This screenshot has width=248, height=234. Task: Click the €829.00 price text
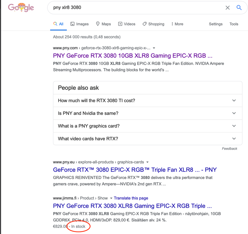click(x=60, y=226)
